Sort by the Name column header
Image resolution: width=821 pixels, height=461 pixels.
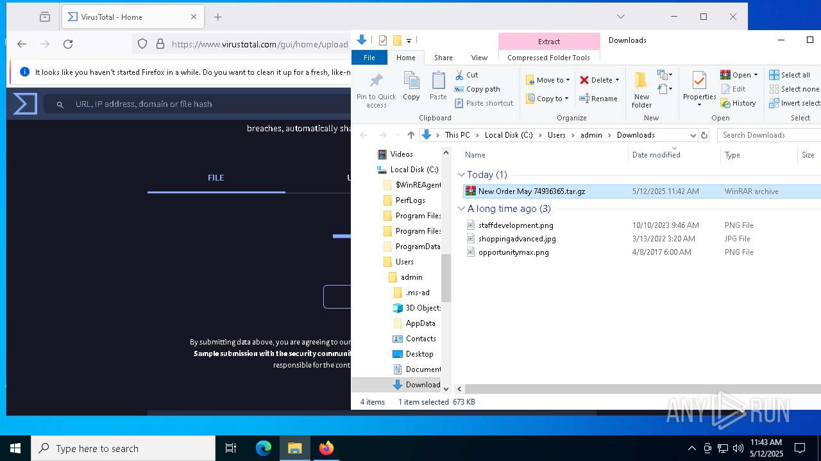point(475,155)
